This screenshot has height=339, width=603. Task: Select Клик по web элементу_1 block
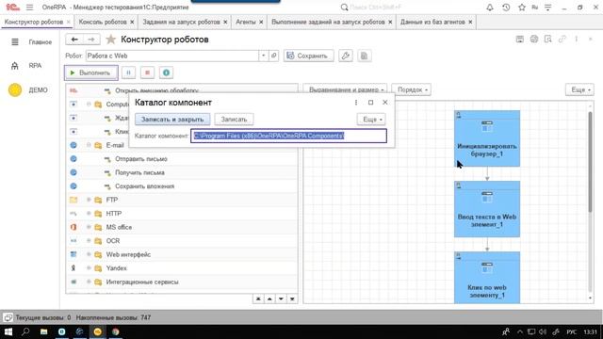[487, 278]
